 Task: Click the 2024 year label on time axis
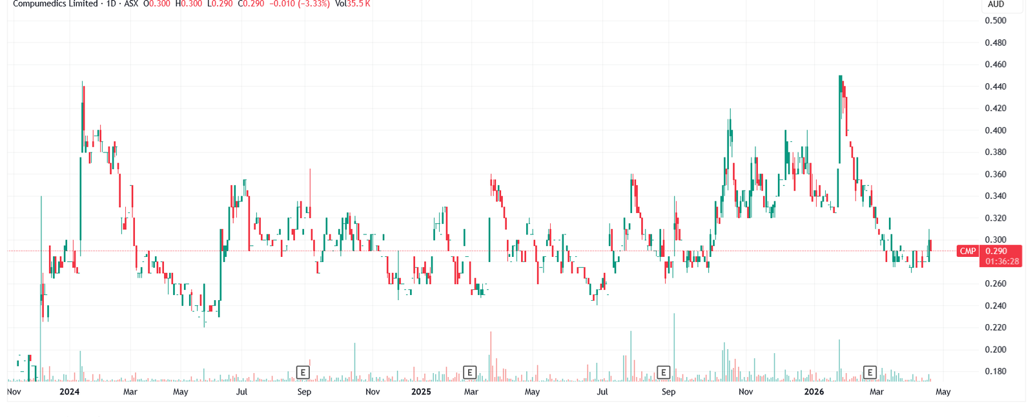click(x=70, y=392)
